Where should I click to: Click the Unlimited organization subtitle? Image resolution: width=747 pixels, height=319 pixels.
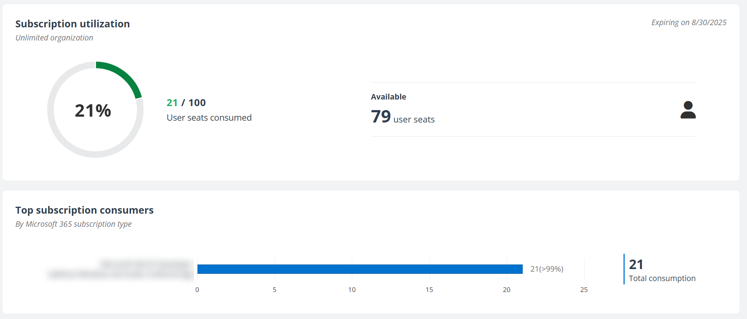[54, 38]
